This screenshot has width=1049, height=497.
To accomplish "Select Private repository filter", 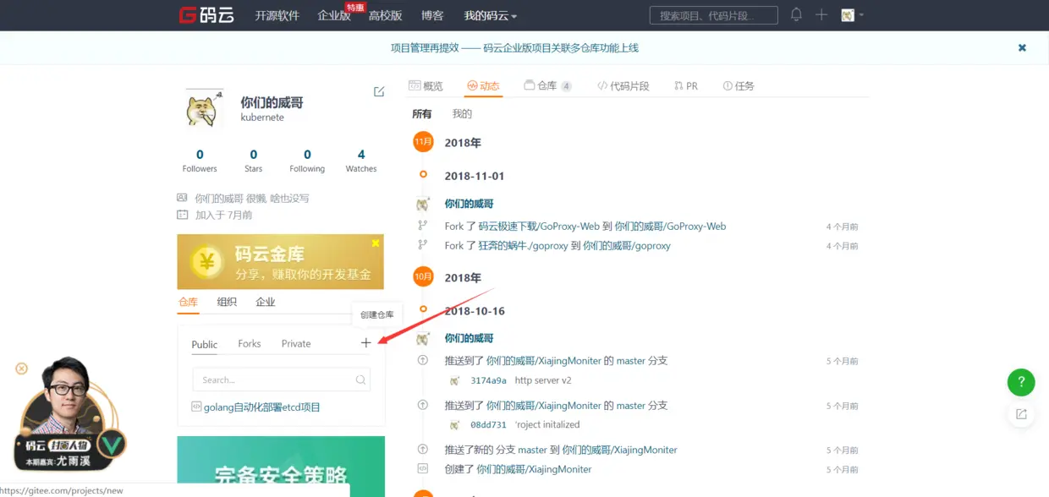I will coord(296,343).
